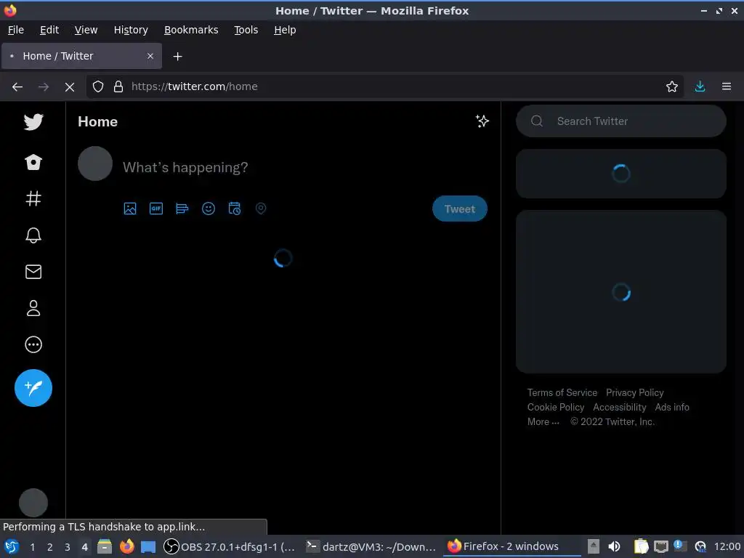Image resolution: width=744 pixels, height=558 pixels.
Task: Click the Twitter bird logo
Action: [x=33, y=122]
